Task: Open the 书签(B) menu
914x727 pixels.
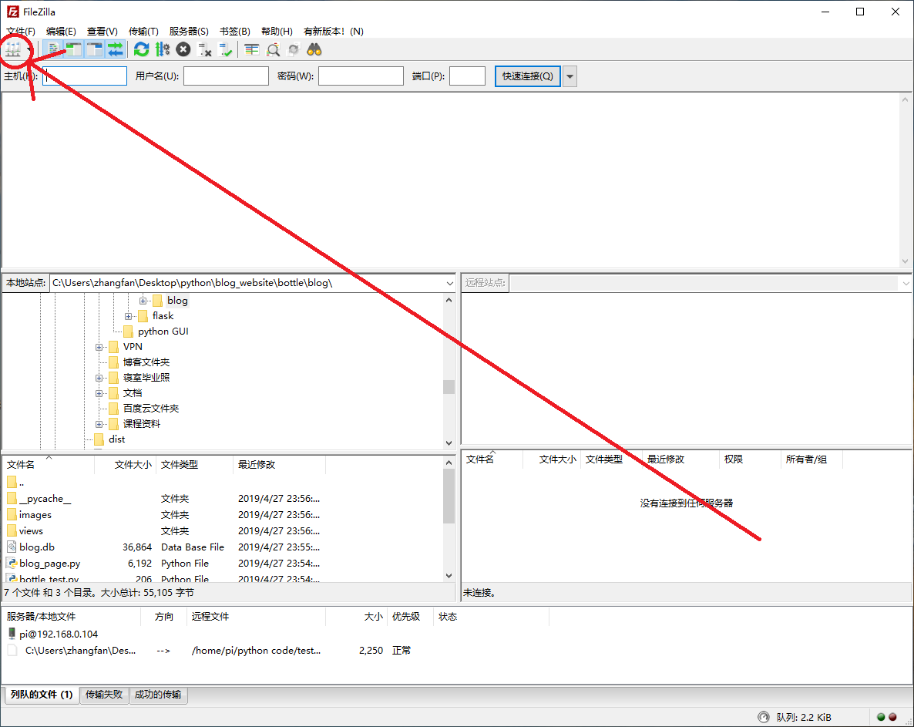Action: (235, 32)
